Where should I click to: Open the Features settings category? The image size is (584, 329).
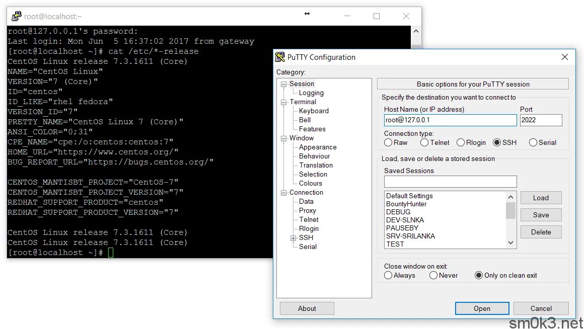pyautogui.click(x=312, y=129)
